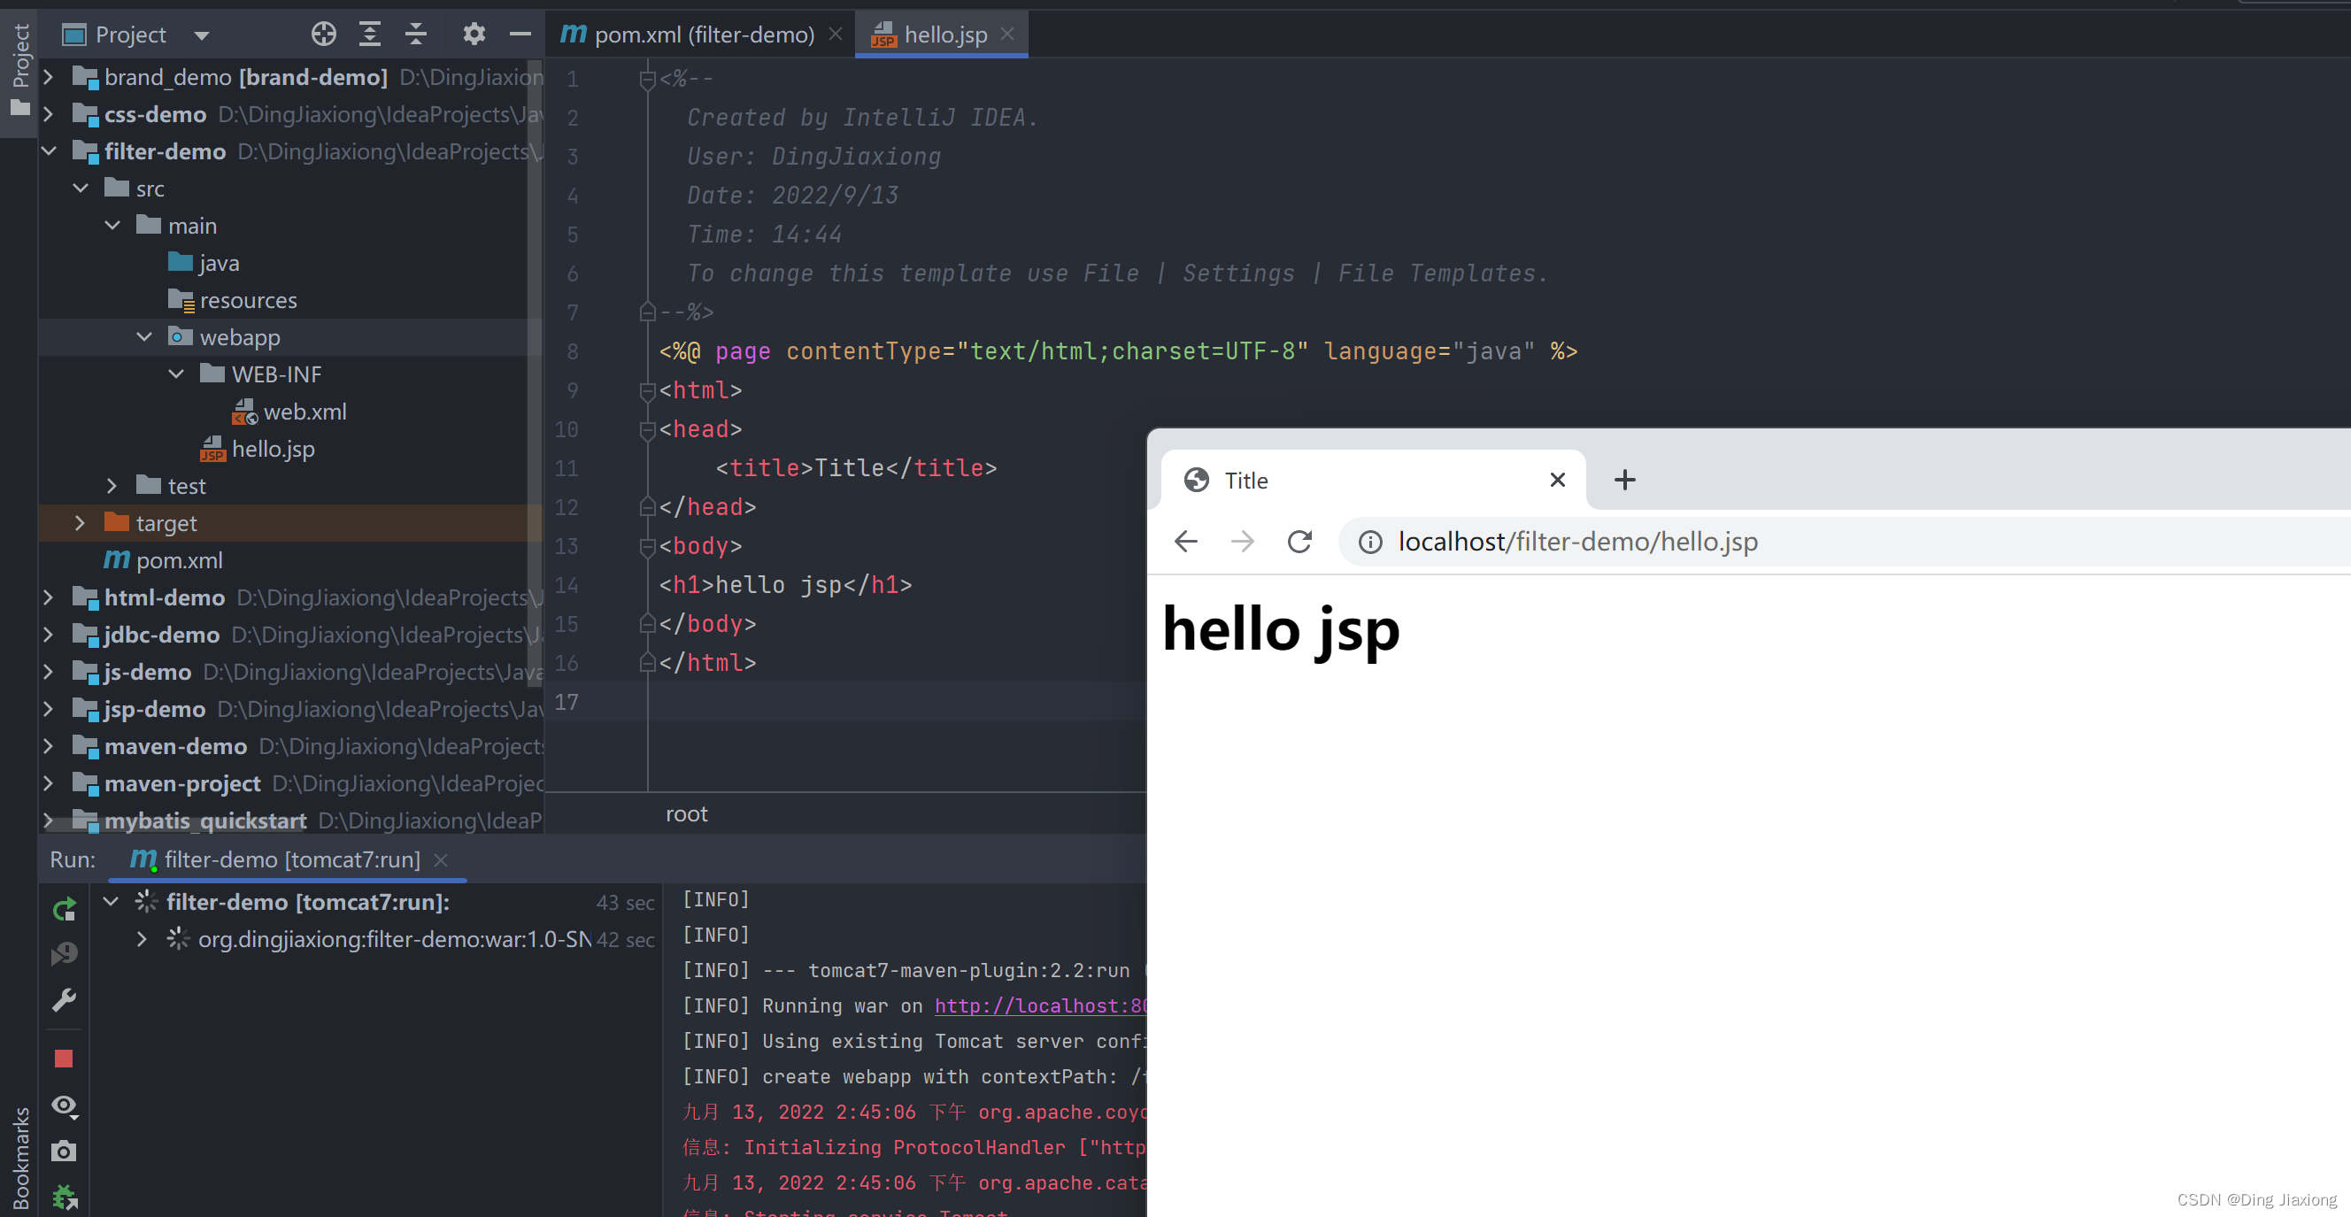Open the Project view dropdown arrow
Viewport: 2351px width, 1217px height.
(202, 35)
